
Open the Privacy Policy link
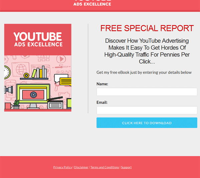tap(63, 167)
